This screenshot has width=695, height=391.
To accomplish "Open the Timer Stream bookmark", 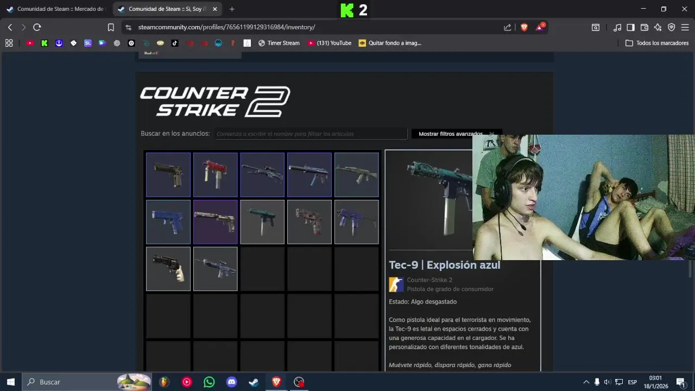I will [x=279, y=43].
